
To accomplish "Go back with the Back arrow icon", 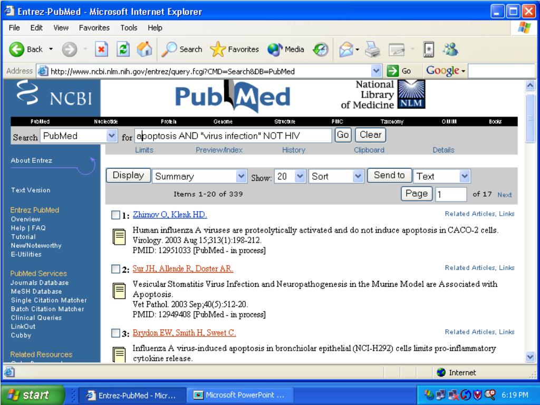I will [16, 50].
